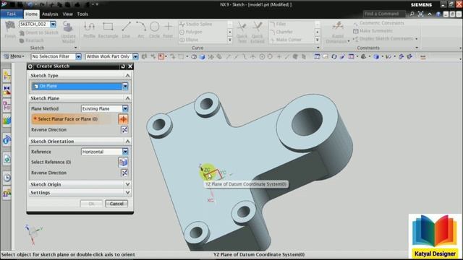Click the large bore hole on the model
This screenshot has width=463, height=260.
point(307,122)
